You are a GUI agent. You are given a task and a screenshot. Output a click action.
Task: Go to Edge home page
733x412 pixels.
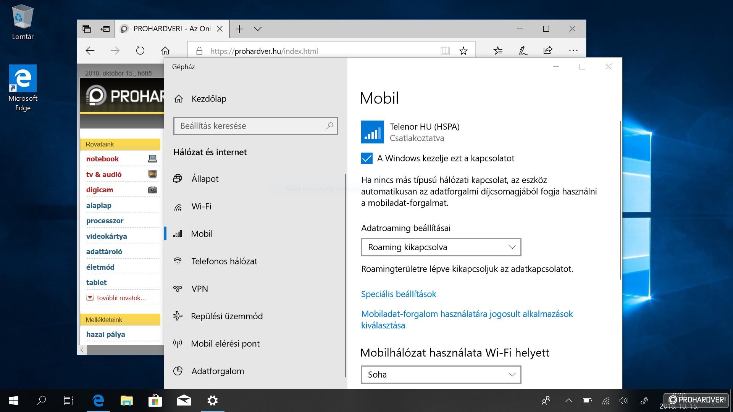point(165,51)
